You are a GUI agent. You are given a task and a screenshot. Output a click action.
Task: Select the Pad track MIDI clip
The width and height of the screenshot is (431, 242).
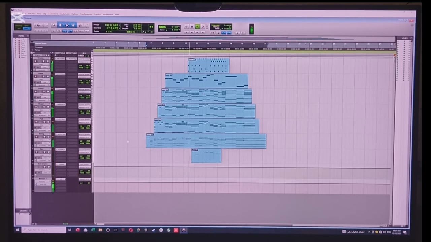tap(206, 126)
